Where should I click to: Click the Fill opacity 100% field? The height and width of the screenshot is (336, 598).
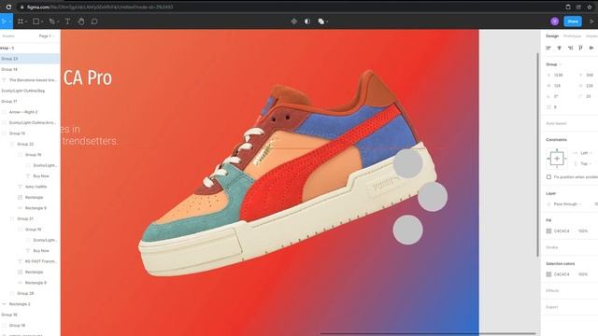click(x=583, y=231)
